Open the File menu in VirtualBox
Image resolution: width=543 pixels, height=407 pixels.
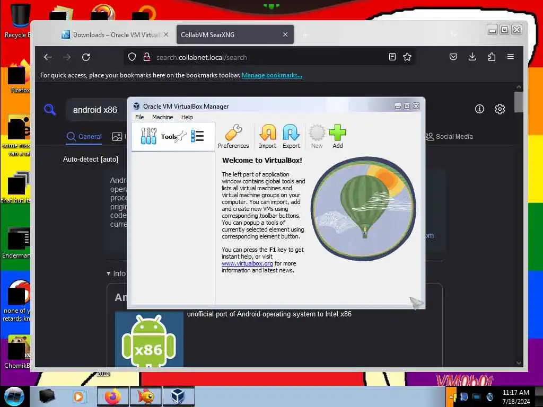click(139, 117)
